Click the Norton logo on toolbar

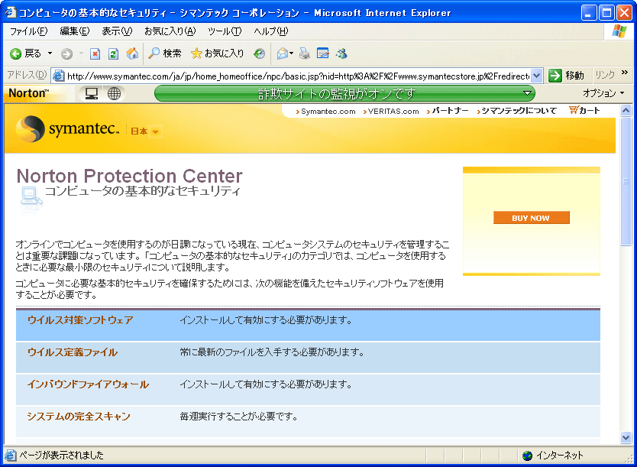pos(28,93)
